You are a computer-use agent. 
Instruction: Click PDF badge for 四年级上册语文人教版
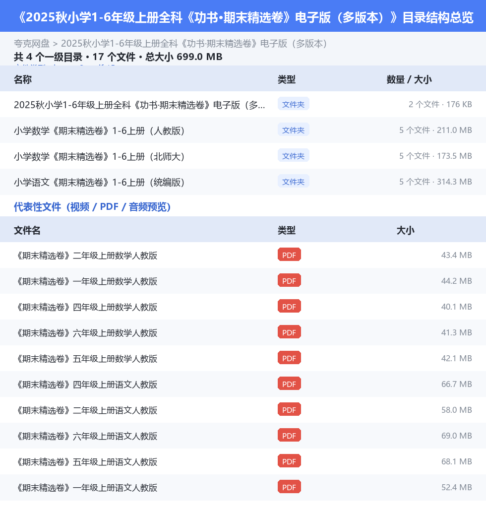pyautogui.click(x=289, y=384)
